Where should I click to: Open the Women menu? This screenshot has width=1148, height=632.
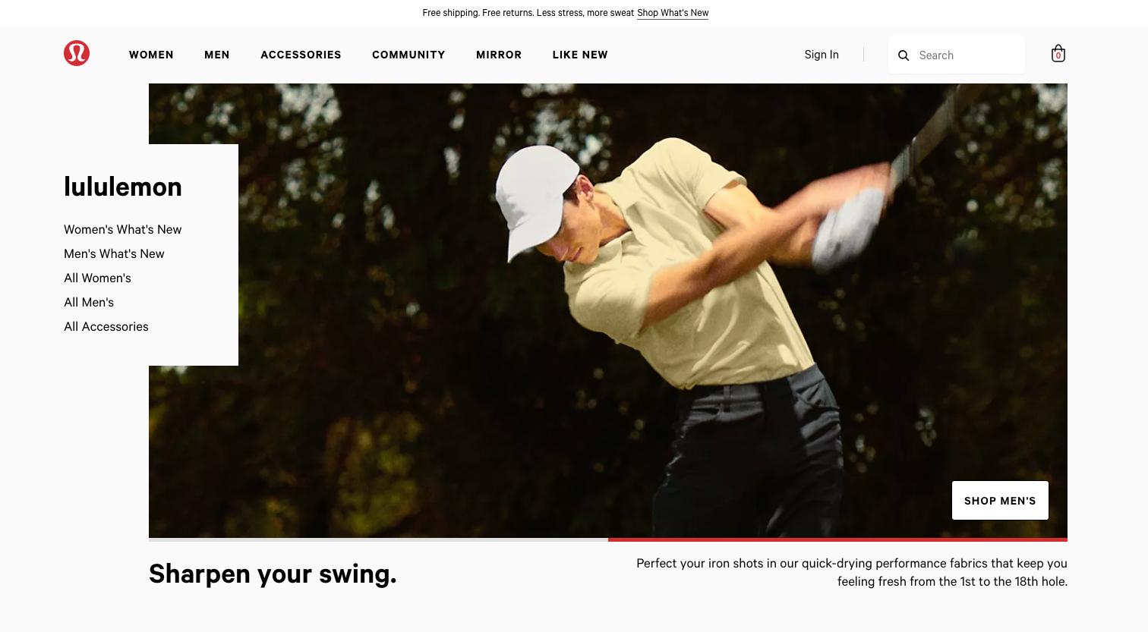coord(151,55)
